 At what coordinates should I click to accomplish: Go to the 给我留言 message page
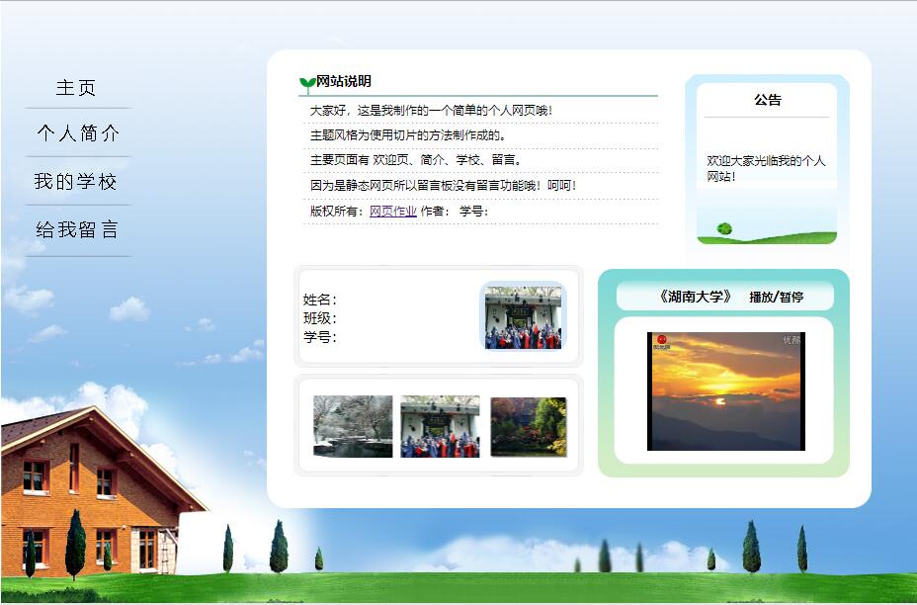coord(79,230)
